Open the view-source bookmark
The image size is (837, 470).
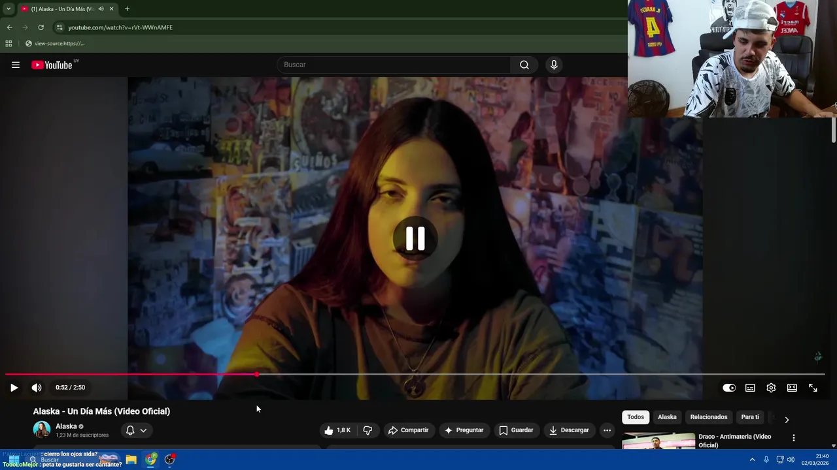pyautogui.click(x=55, y=44)
